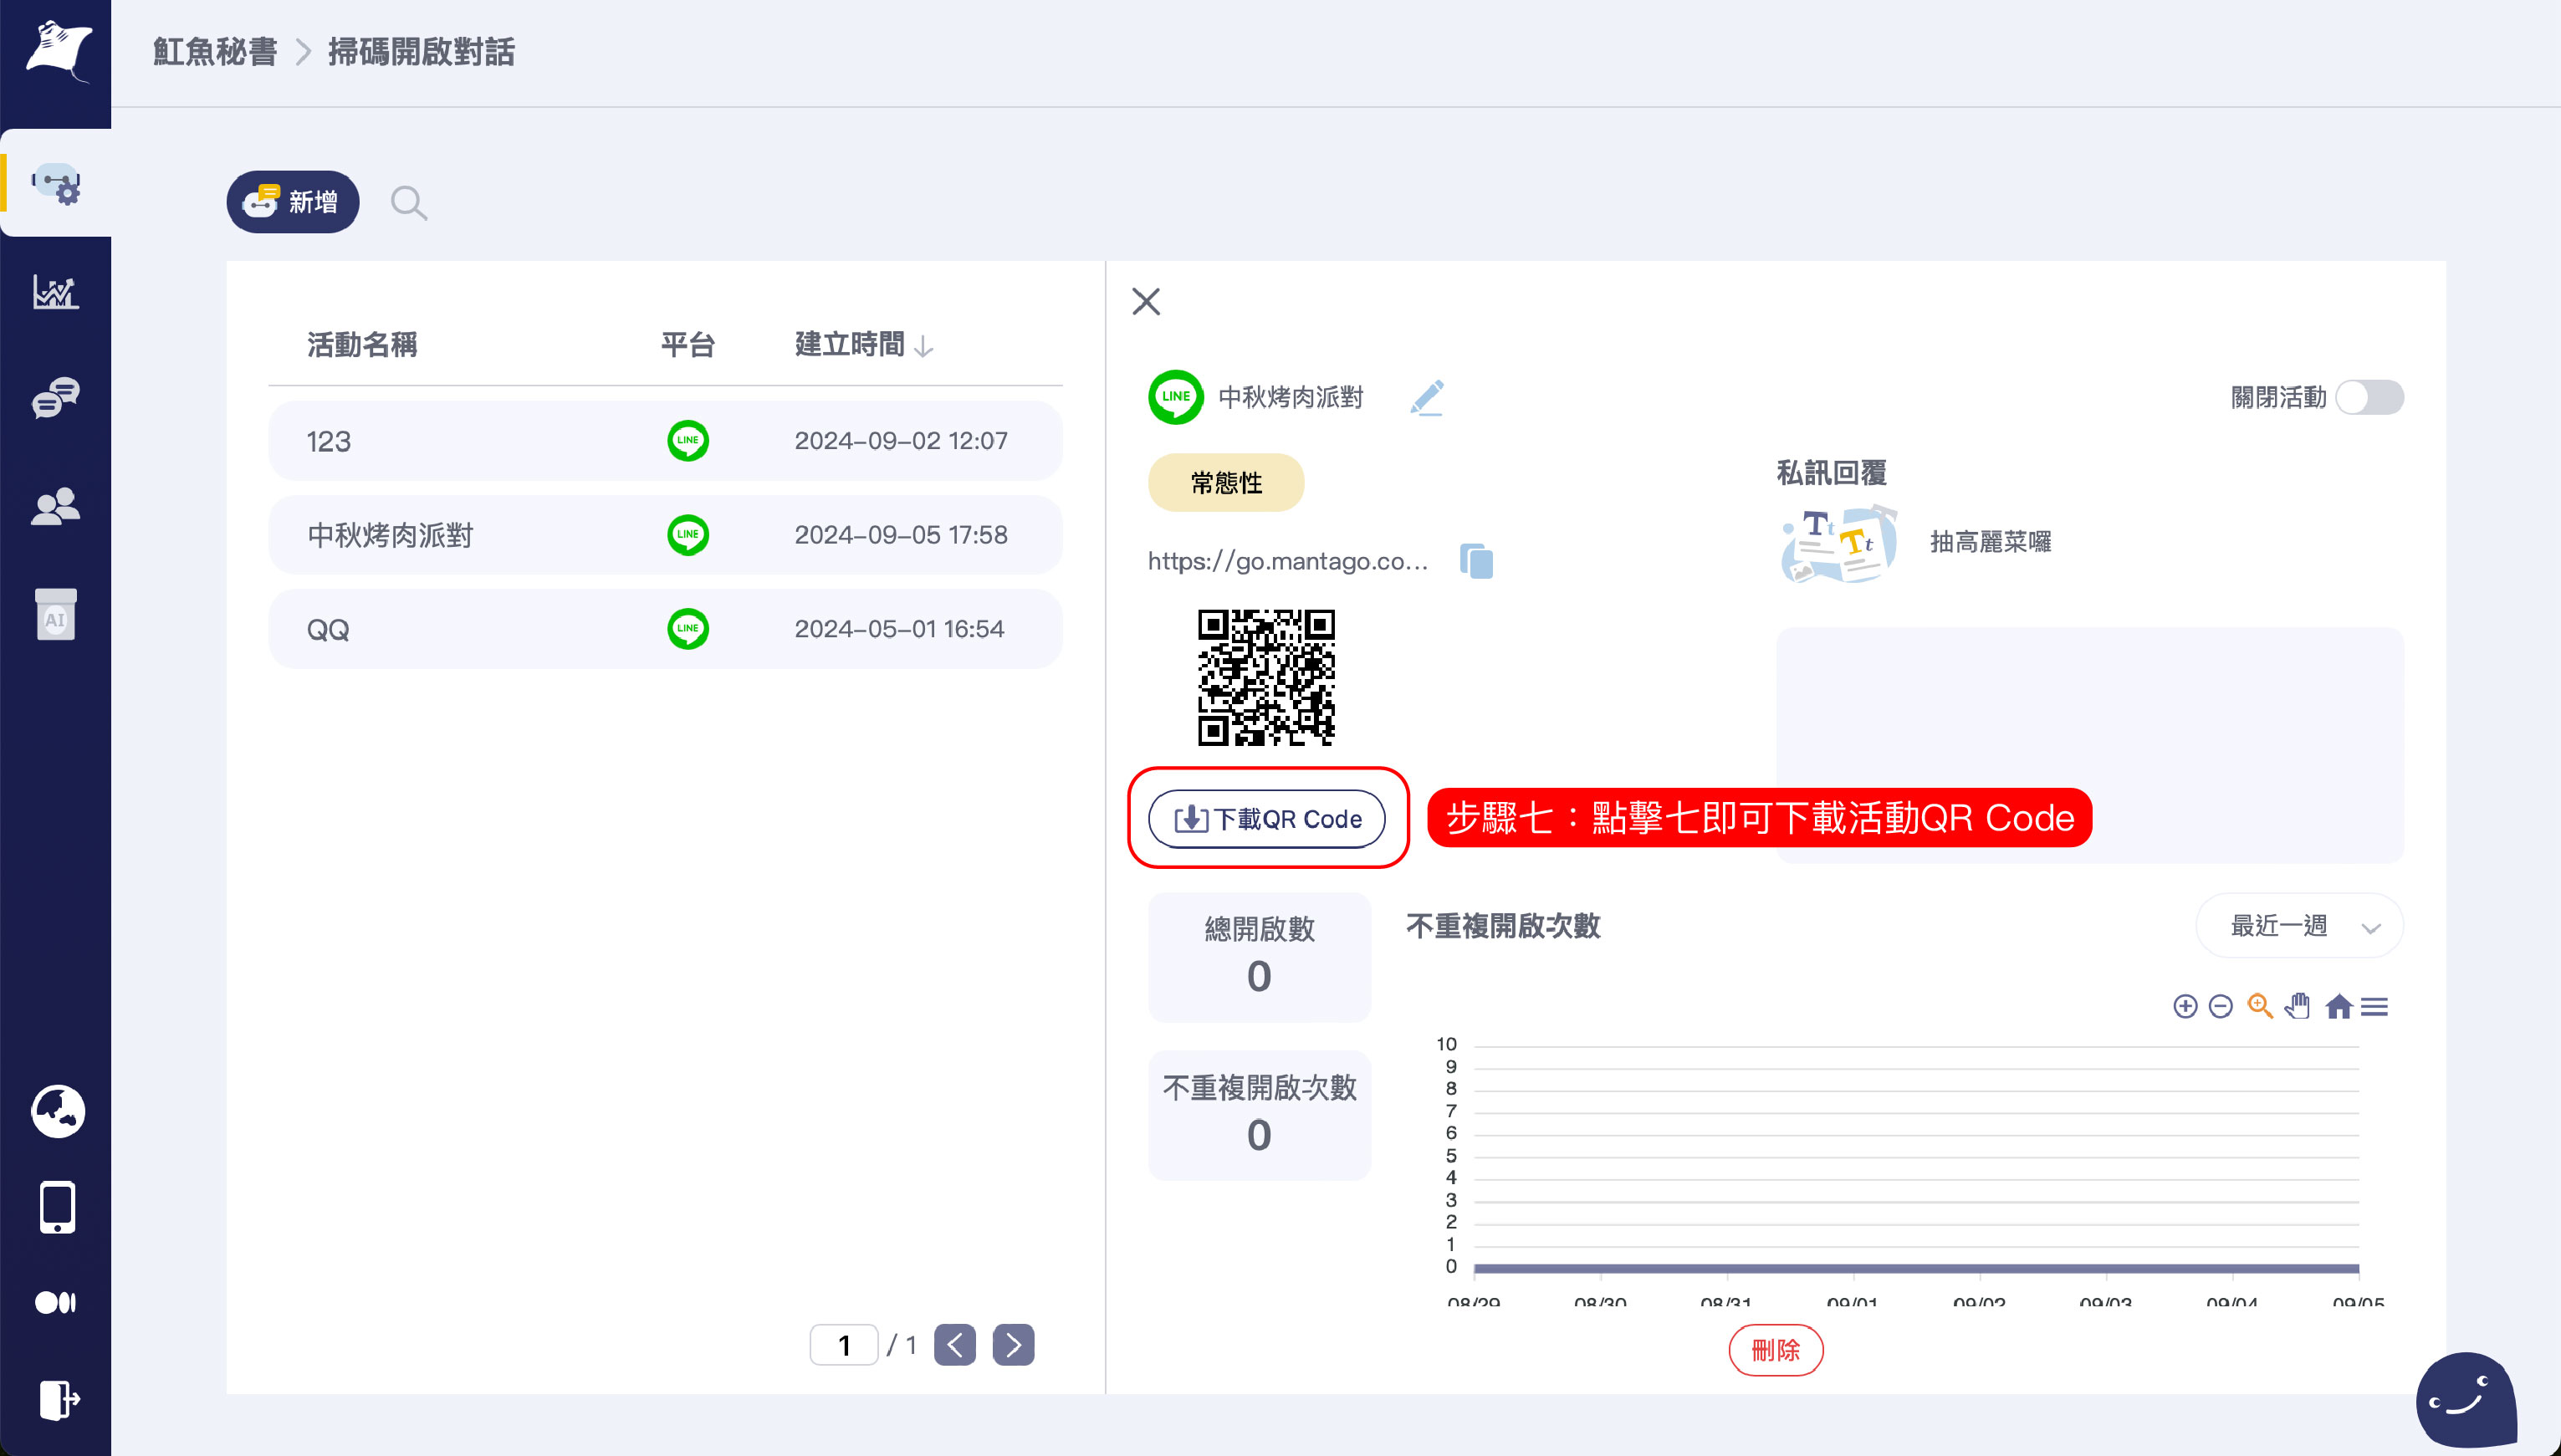
Task: Expand the 最近一週 dropdown
Action: [2299, 926]
